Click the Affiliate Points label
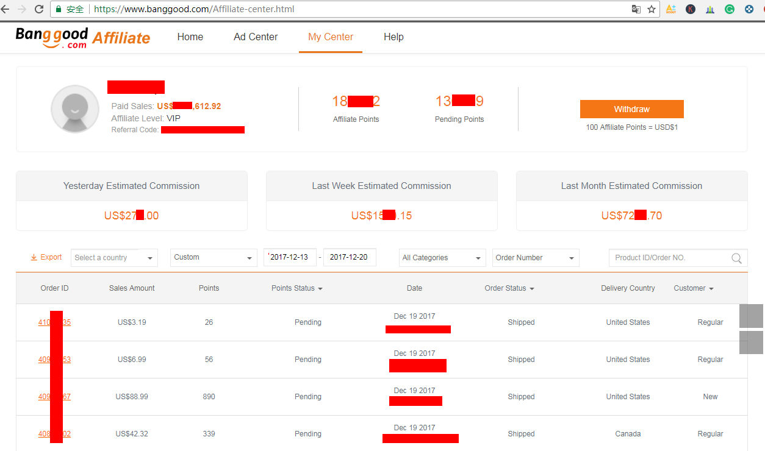The height and width of the screenshot is (451, 765). 356,119
